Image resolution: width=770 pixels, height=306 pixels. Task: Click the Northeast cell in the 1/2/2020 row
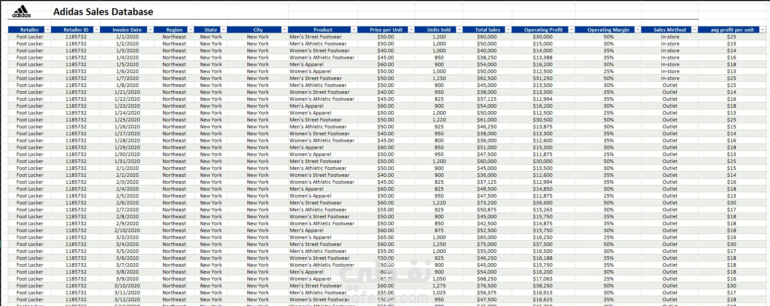point(174,44)
